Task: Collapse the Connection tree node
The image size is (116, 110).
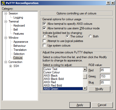Action: (x=6, y=62)
